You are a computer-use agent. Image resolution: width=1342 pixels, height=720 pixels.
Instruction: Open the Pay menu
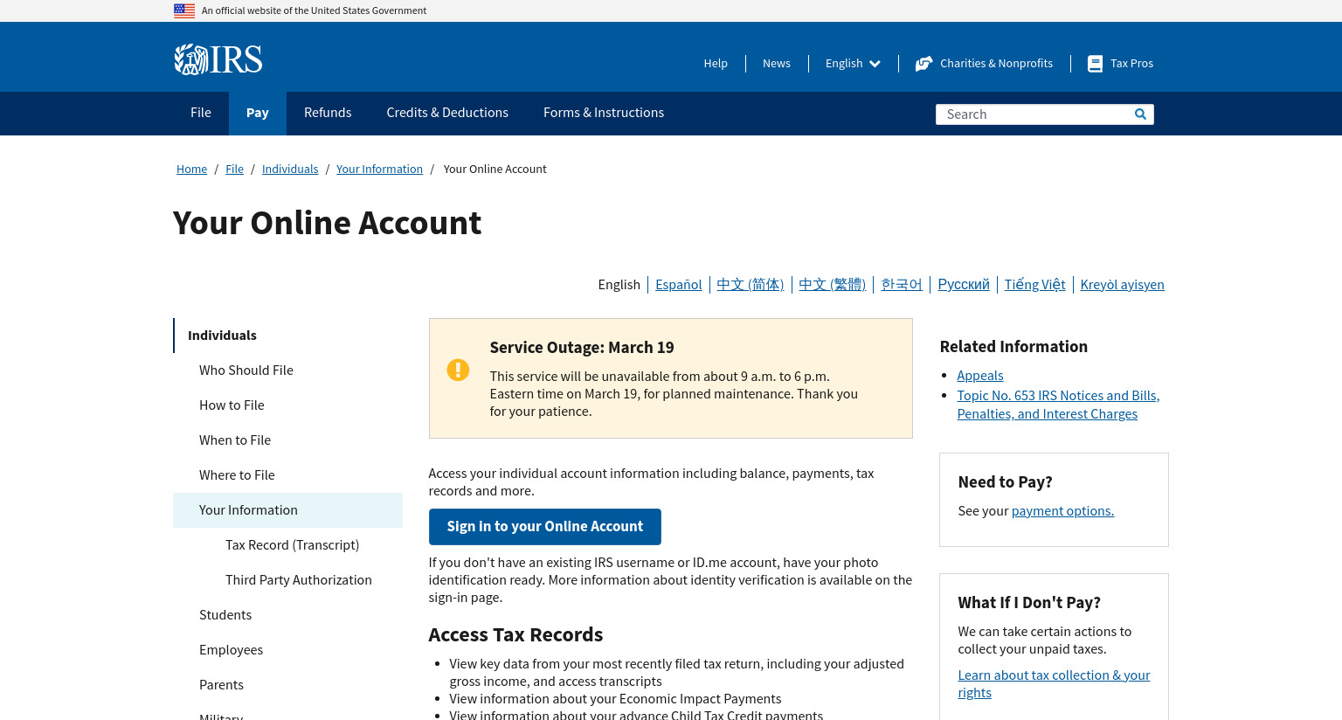[258, 113]
